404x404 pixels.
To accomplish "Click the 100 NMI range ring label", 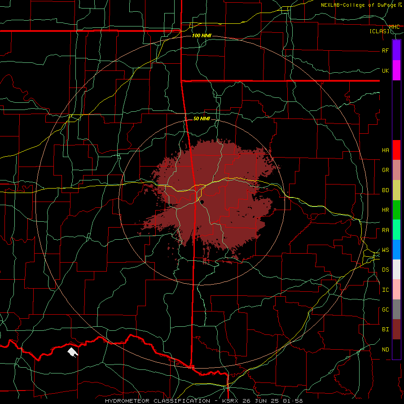I will (202, 35).
